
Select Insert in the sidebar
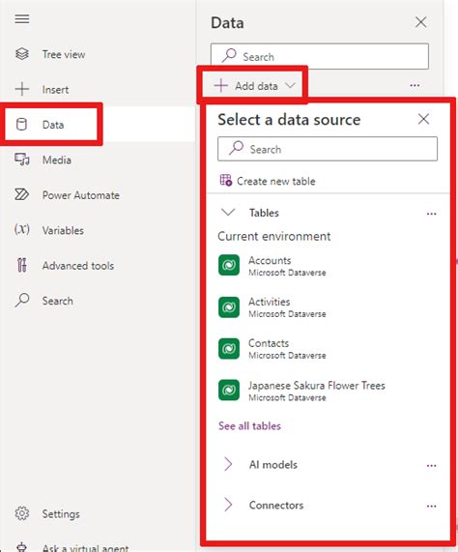55,89
